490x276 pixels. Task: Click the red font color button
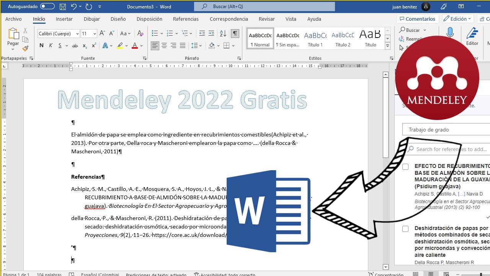[135, 46]
